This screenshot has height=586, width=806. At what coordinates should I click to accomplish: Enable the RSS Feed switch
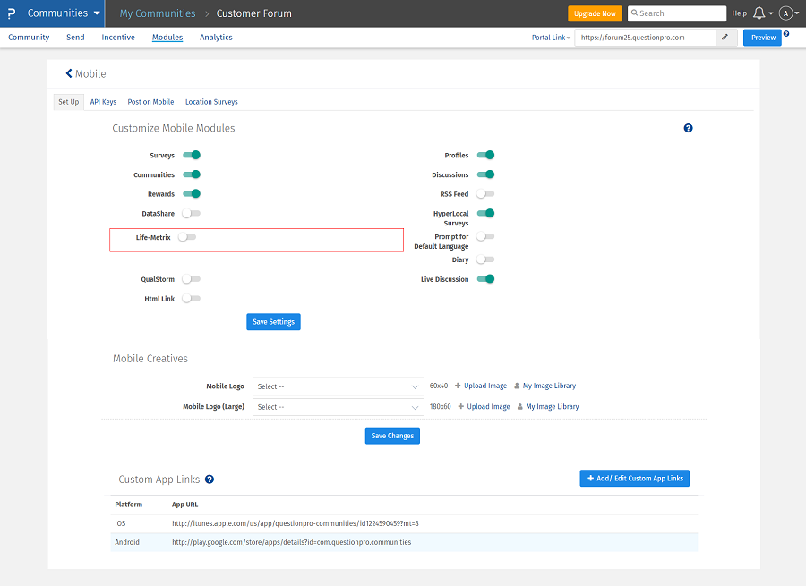485,193
